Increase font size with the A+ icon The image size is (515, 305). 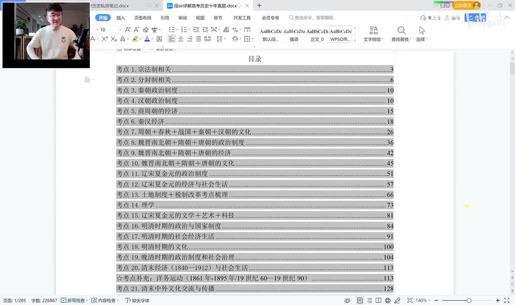coord(128,30)
